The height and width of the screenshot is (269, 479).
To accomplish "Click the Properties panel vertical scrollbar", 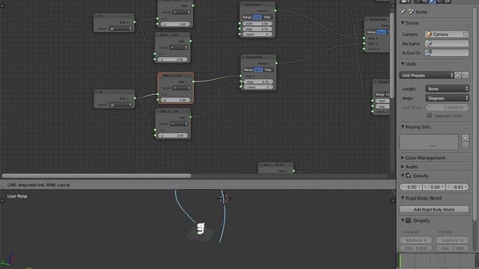I will (x=475, y=113).
